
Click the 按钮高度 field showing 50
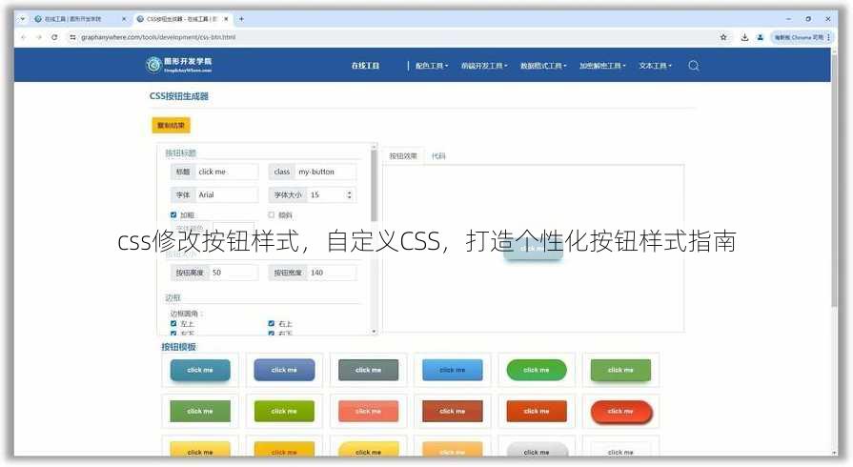coord(234,273)
